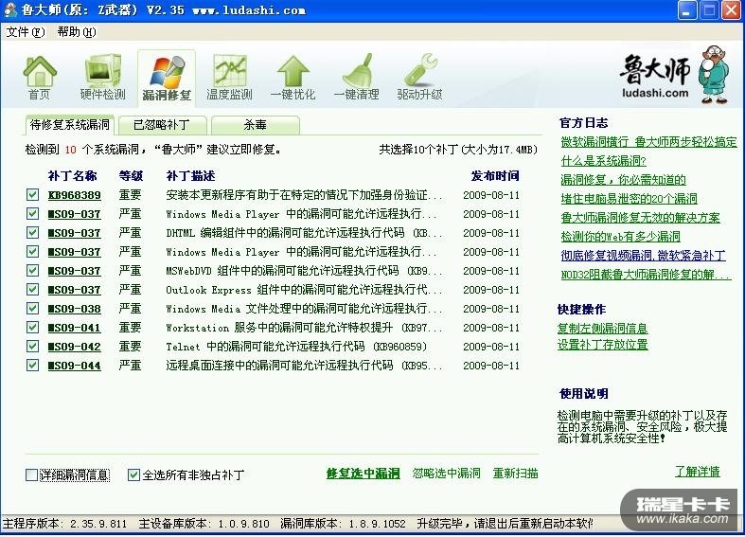Open 堵住电脑易泄密的20个漏洞 article

click(630, 199)
